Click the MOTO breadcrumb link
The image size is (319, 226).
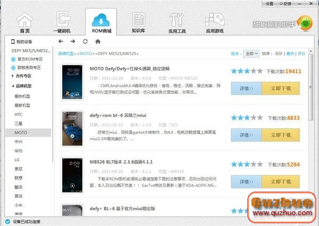coord(86,54)
